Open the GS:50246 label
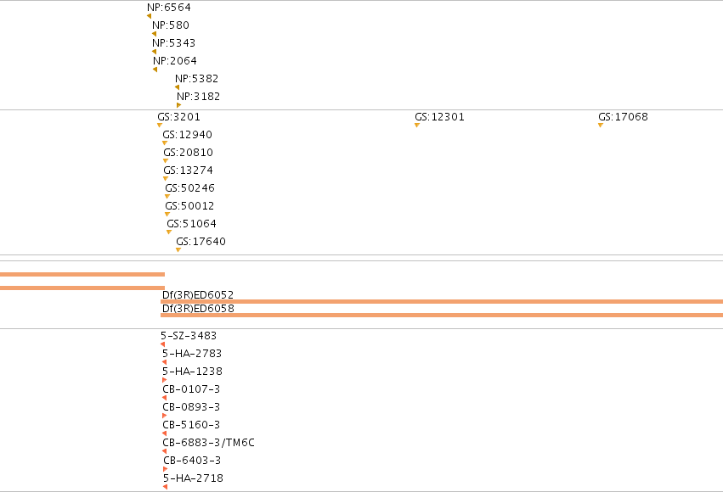This screenshot has width=723, height=492. [x=190, y=188]
